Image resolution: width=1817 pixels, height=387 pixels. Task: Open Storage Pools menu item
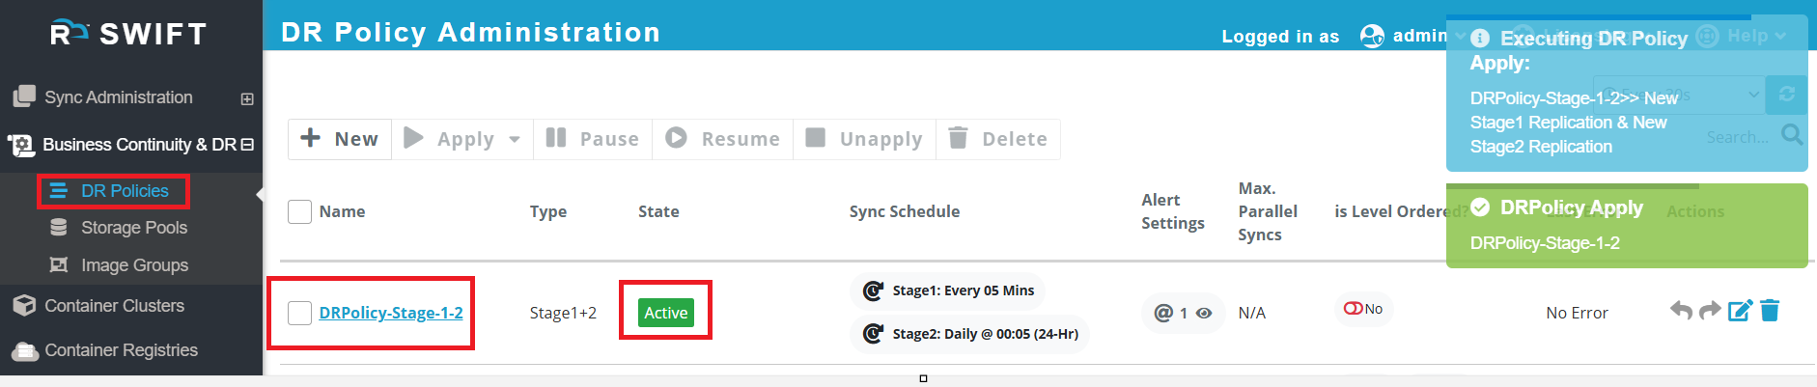click(x=134, y=228)
